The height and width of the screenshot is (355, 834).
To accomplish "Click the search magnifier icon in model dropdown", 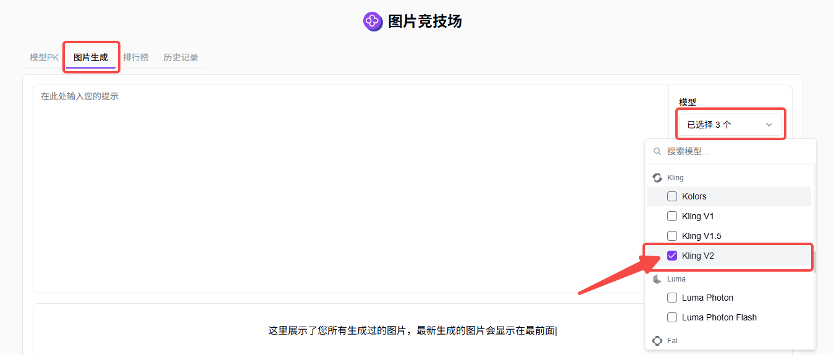I will pos(657,151).
